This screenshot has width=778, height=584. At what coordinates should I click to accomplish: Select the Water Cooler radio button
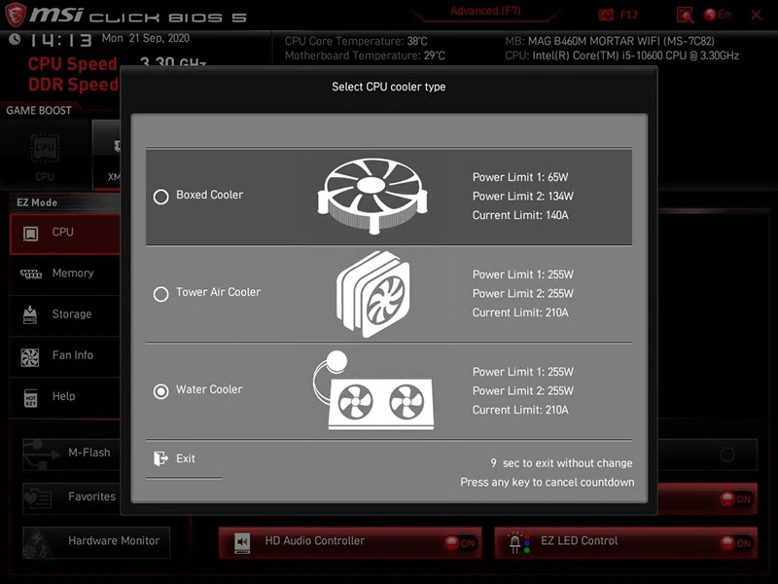[160, 391]
